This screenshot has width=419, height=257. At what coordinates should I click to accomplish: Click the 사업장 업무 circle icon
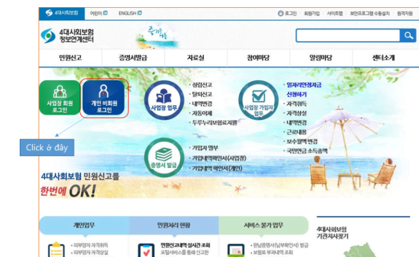pyautogui.click(x=164, y=100)
